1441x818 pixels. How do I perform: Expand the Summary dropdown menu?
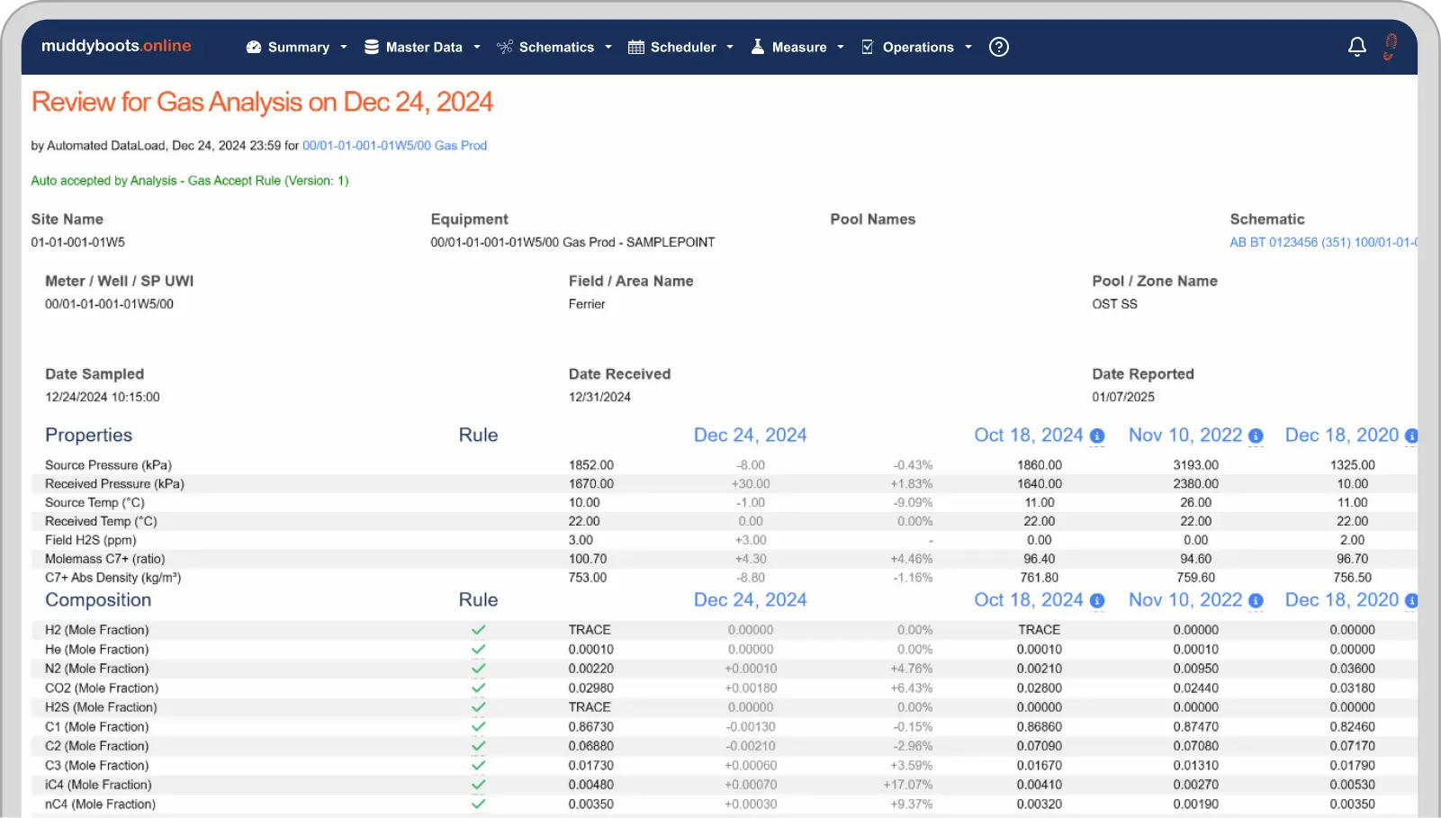(297, 47)
